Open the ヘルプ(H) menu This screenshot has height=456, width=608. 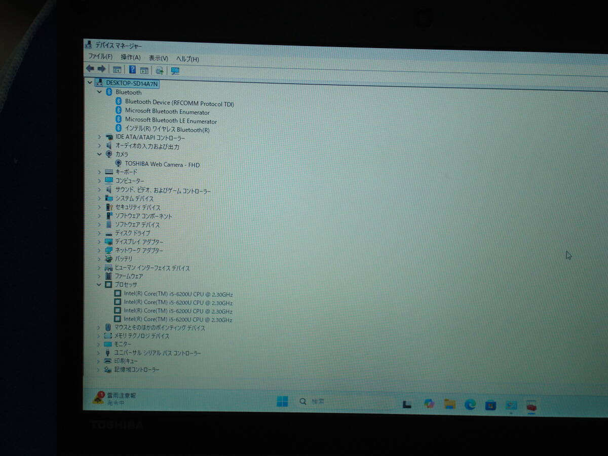187,59
